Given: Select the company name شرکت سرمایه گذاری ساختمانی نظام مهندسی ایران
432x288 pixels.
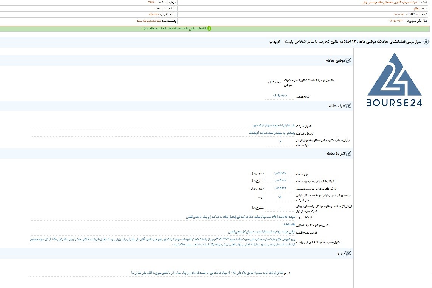Looking at the screenshot, I should click(x=390, y=2).
